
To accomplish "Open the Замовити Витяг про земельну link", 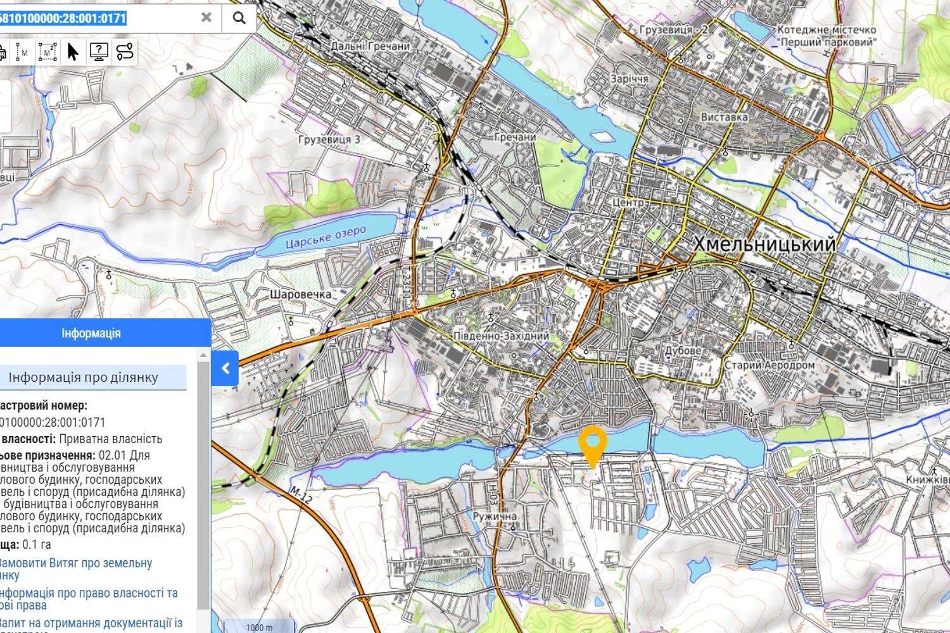I will [x=75, y=569].
